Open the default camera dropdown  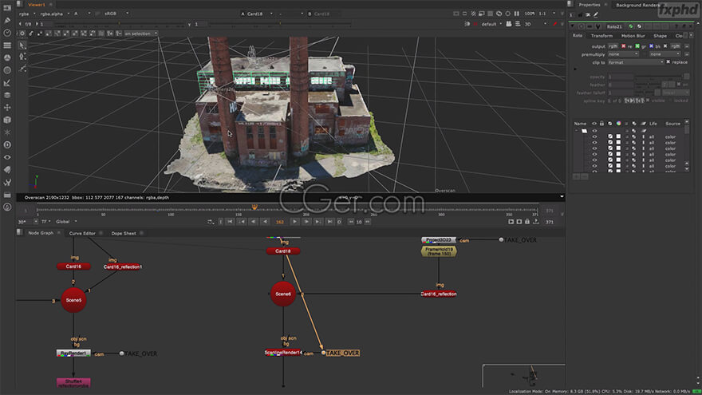[x=491, y=24]
